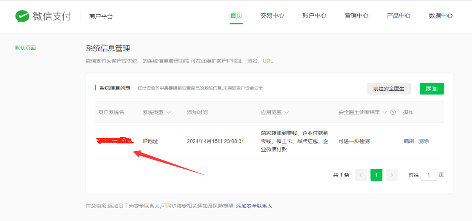Expand the 应用范围 filter dropdown
The width and height of the screenshot is (472, 221).
point(286,113)
